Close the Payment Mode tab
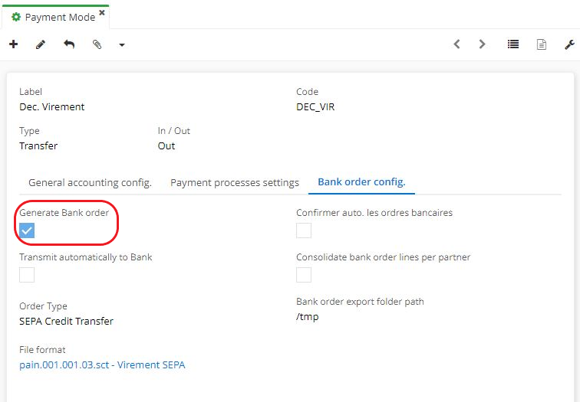 pyautogui.click(x=102, y=13)
